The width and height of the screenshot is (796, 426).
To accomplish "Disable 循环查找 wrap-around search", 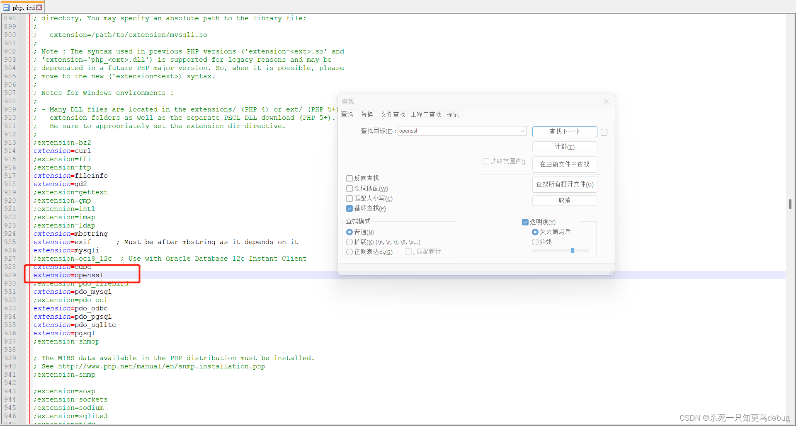I will (349, 208).
